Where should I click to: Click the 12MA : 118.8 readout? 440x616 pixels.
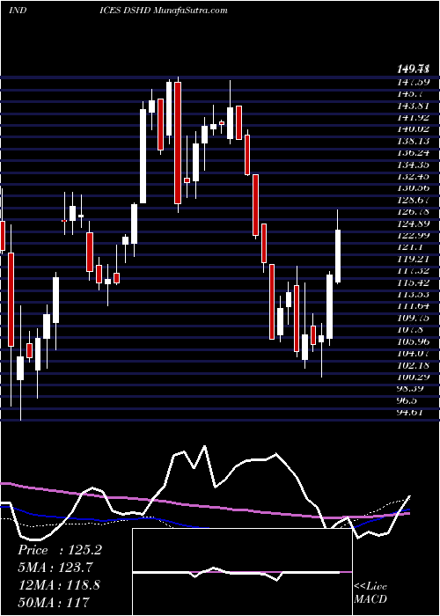click(59, 584)
